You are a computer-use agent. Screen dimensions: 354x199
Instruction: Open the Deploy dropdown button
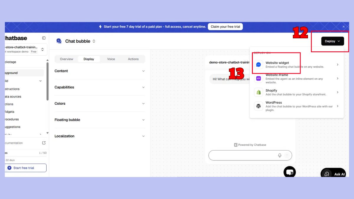click(x=332, y=41)
